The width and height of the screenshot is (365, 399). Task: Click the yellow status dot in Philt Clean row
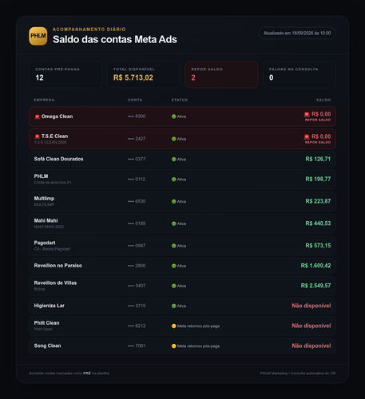point(174,326)
